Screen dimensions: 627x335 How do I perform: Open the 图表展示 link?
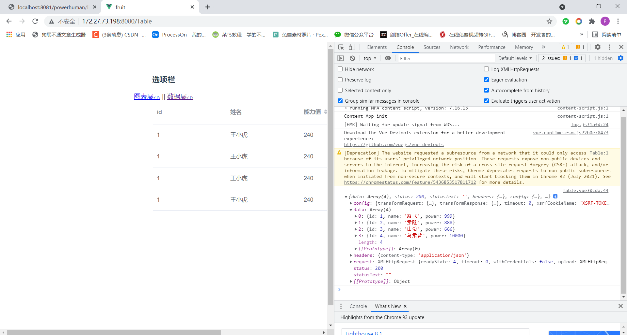click(147, 96)
